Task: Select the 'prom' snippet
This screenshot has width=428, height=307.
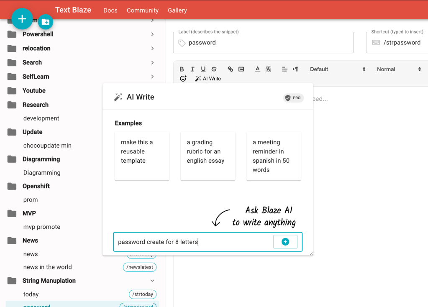Action: pyautogui.click(x=31, y=200)
